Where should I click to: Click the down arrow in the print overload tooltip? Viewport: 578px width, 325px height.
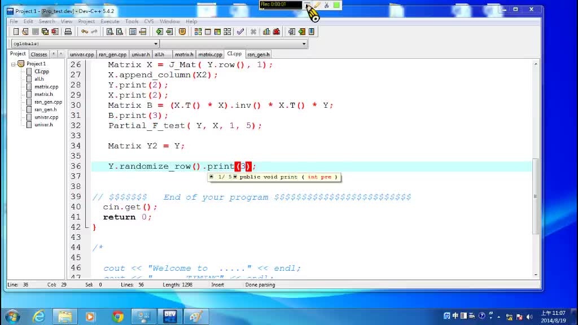point(235,177)
